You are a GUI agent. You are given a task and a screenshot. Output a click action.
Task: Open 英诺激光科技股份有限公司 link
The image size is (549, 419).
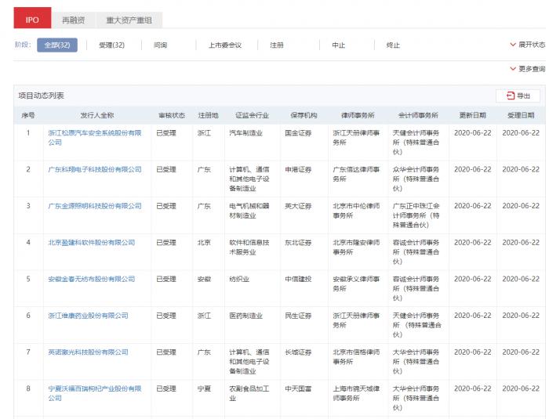pyautogui.click(x=88, y=352)
